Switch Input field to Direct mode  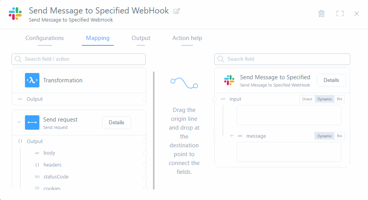tap(307, 99)
